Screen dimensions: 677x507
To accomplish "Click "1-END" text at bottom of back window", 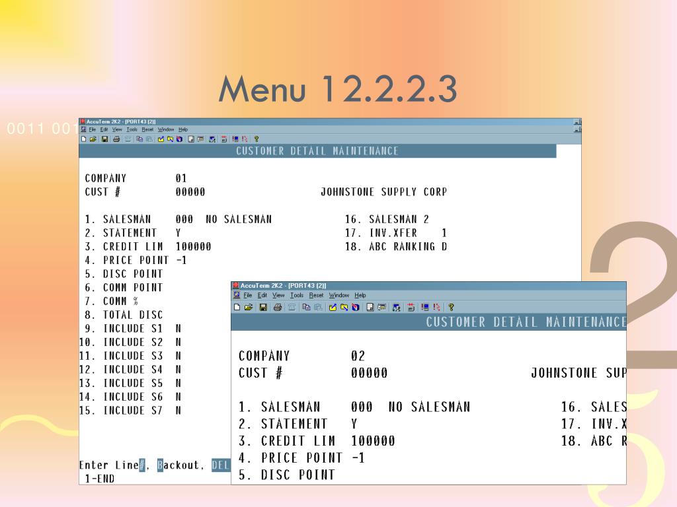I will click(x=100, y=479).
